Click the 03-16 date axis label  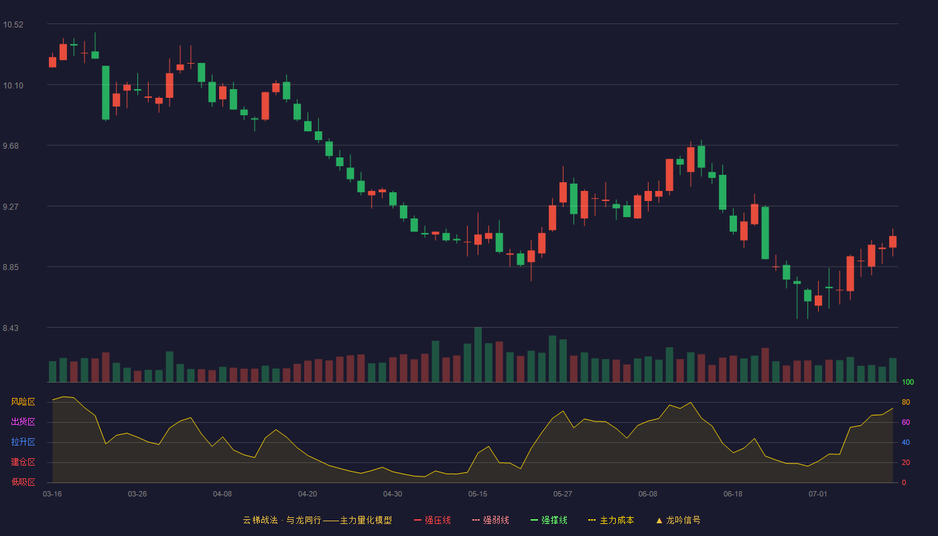coord(52,494)
